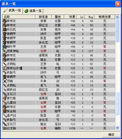
Task: Click the 投石机 catapult icon
Action: click(5, 30)
